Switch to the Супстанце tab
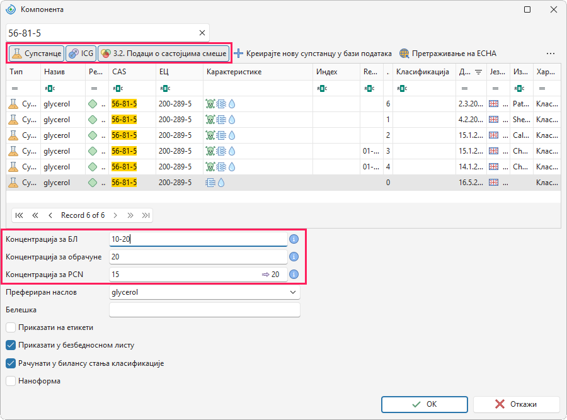Viewport: 567px width, 420px height. click(37, 54)
